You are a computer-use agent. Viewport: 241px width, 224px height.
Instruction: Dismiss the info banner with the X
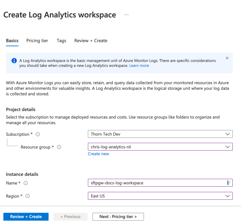pyautogui.click(x=227, y=58)
